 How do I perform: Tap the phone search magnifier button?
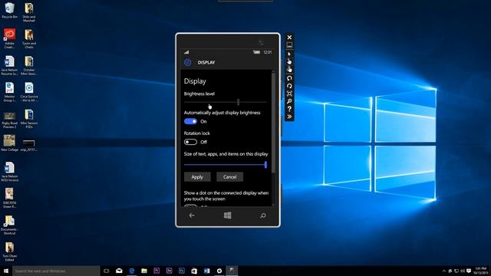coord(263,215)
